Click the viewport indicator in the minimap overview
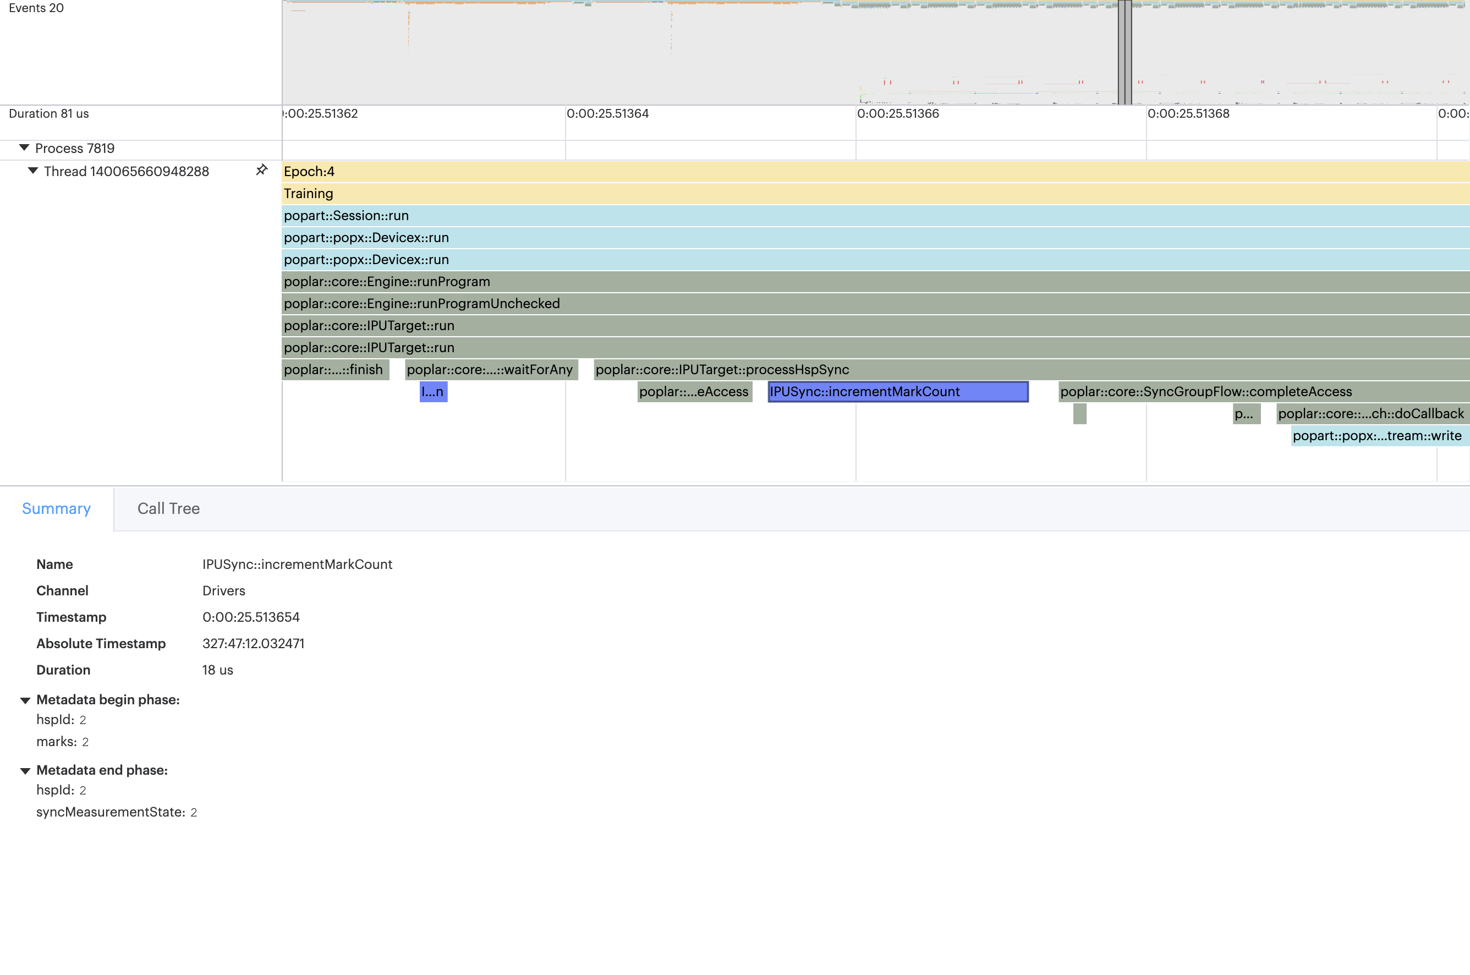Screen dimensions: 1470x975 1125,52
